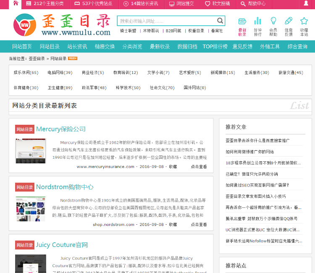Click the user profile icon in top bar

pos(306,3)
